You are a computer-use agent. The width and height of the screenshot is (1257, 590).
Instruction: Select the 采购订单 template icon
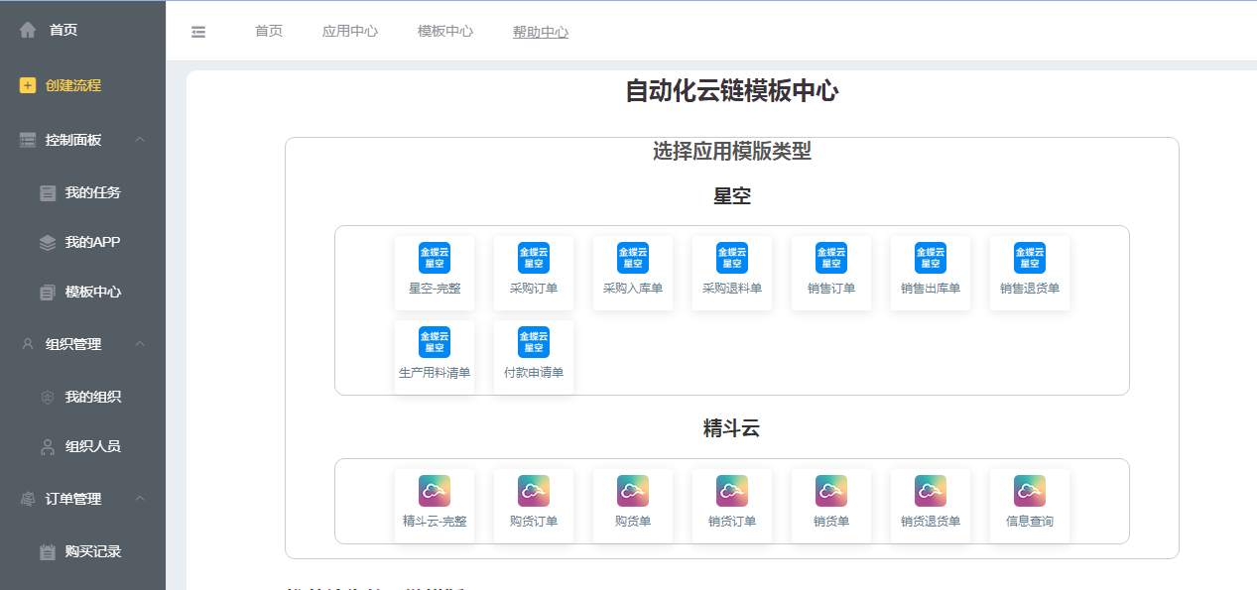pyautogui.click(x=534, y=258)
